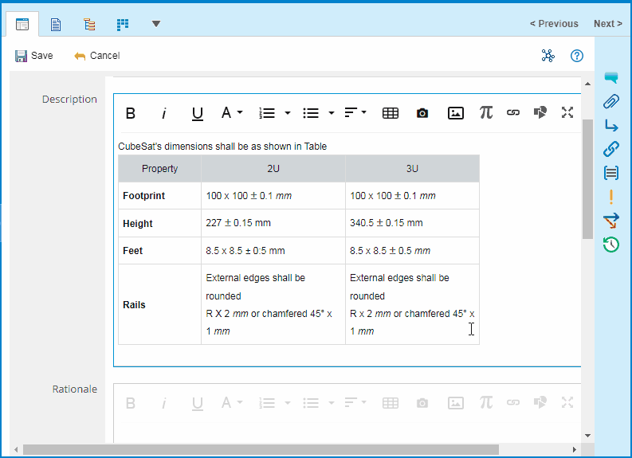Insert a table in Description editor
The width and height of the screenshot is (632, 458).
391,113
